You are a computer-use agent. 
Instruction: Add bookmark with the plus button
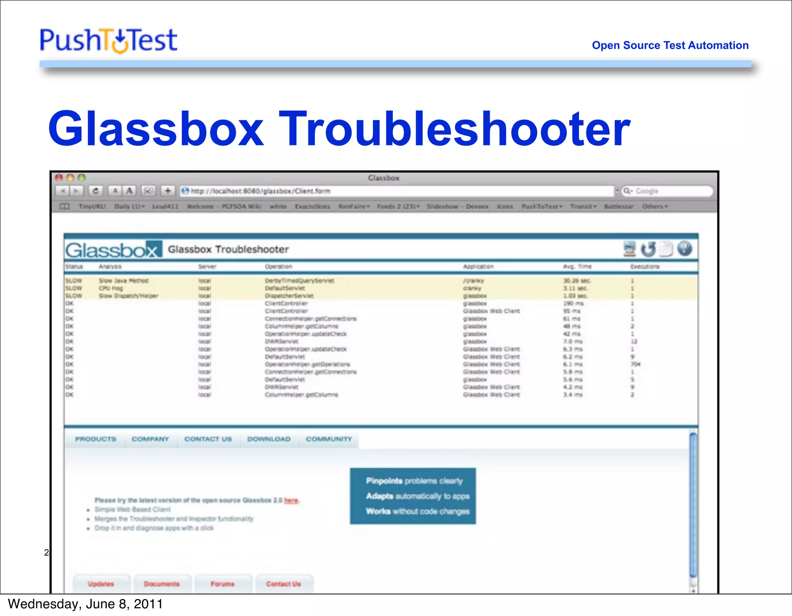point(167,191)
